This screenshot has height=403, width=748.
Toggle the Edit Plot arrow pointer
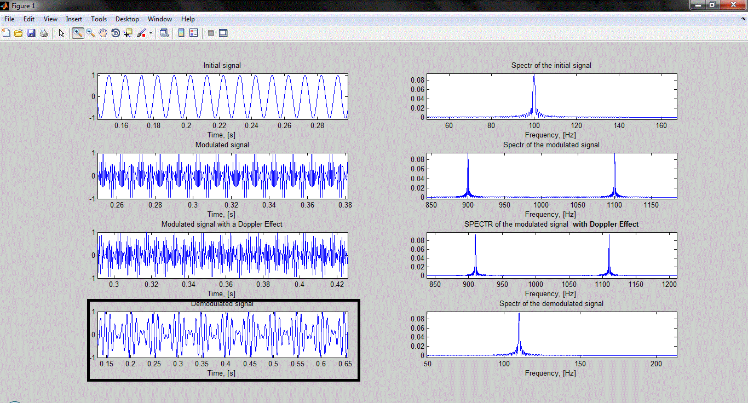[x=61, y=33]
